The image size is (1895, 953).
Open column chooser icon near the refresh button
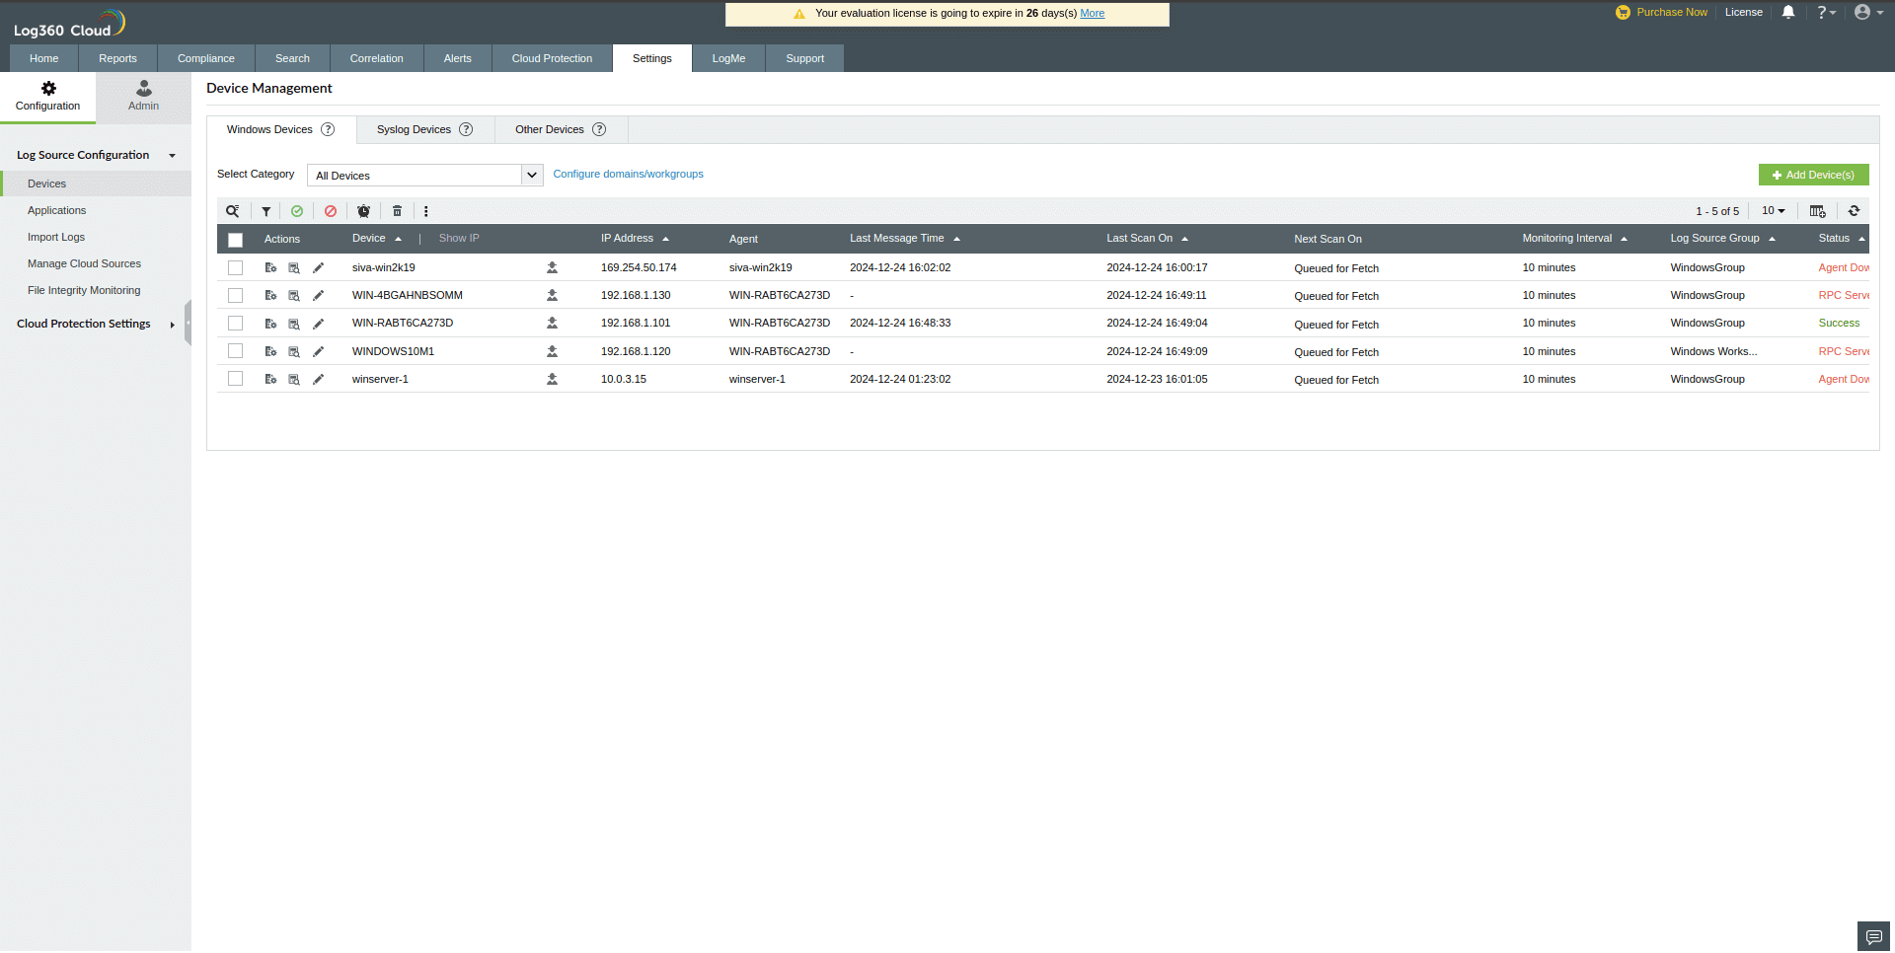click(x=1817, y=211)
